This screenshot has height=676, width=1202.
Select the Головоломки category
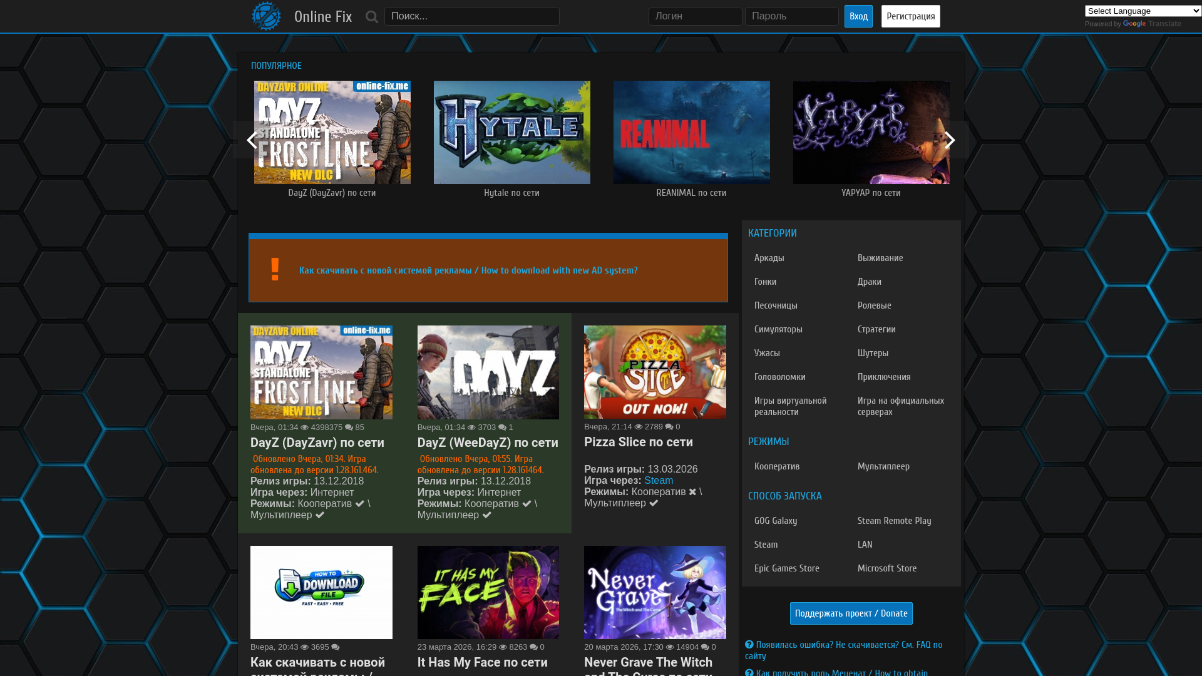click(780, 377)
